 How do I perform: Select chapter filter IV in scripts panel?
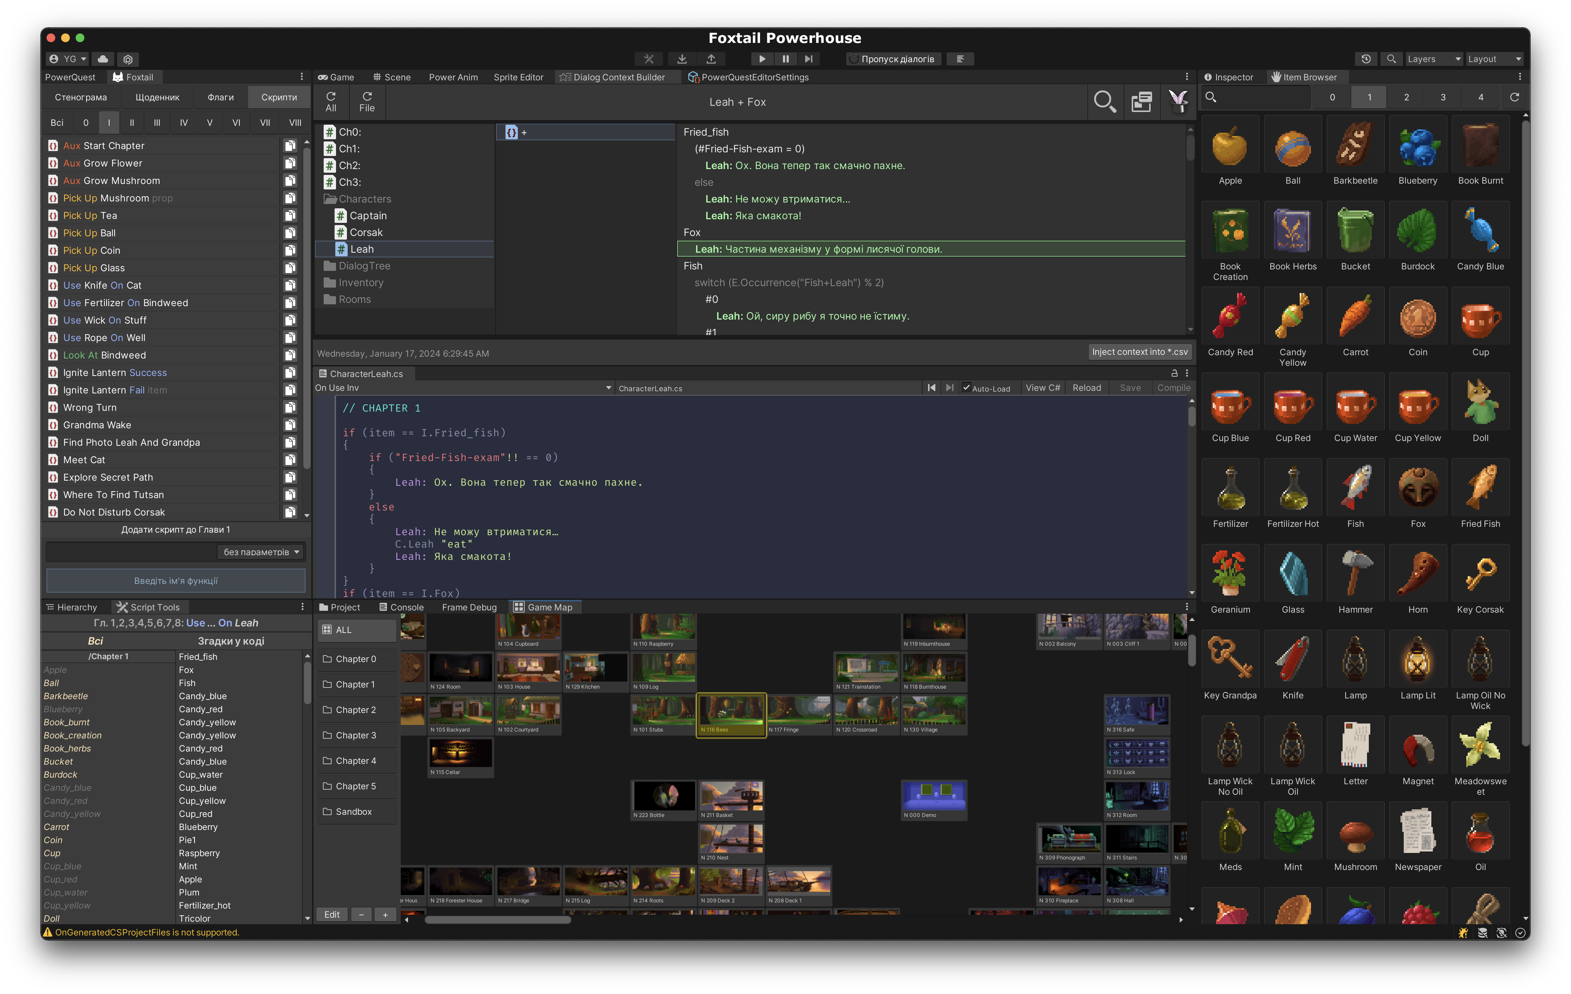183,123
